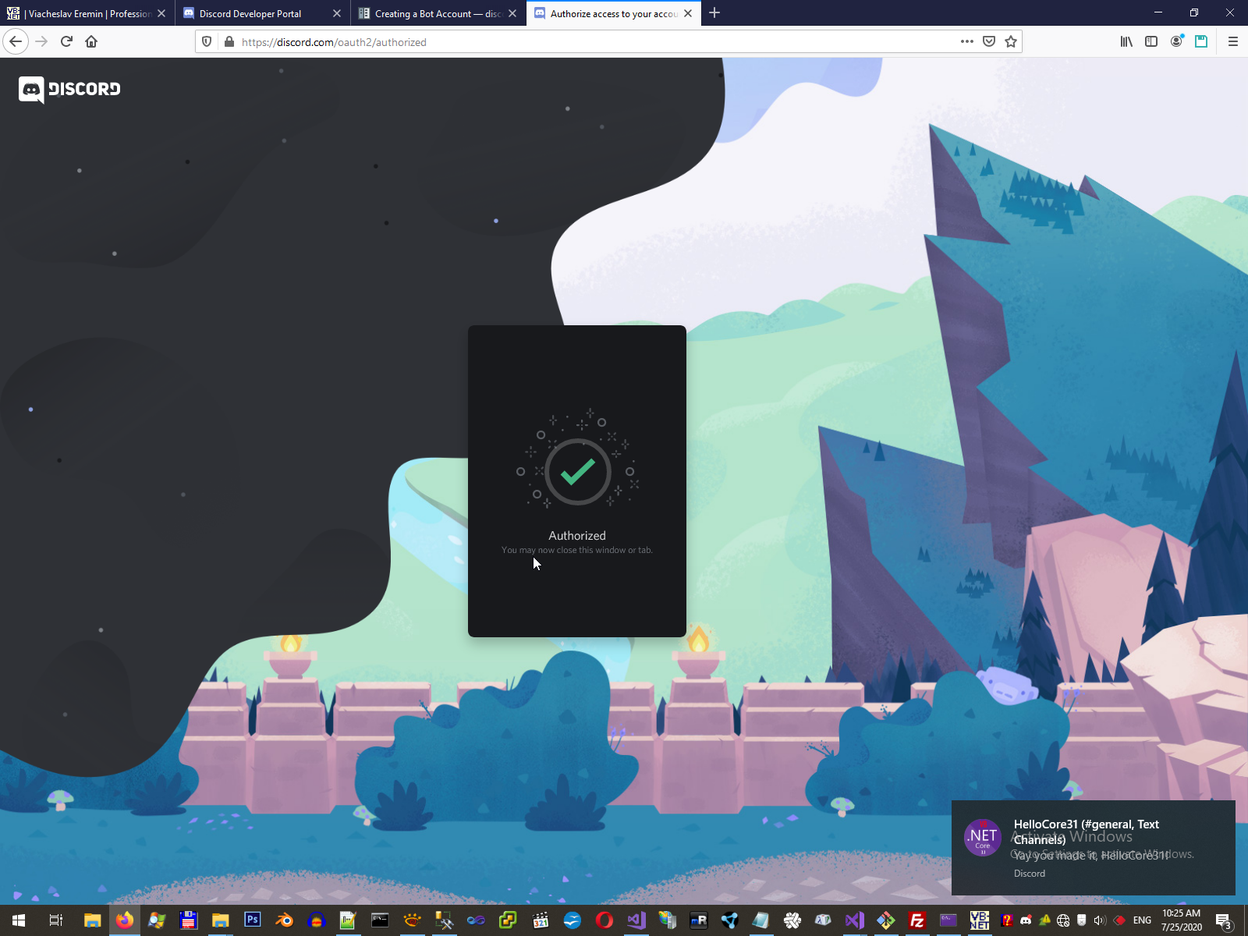Open the mR taskbar application
Viewport: 1248px width, 936px height.
coord(699,920)
